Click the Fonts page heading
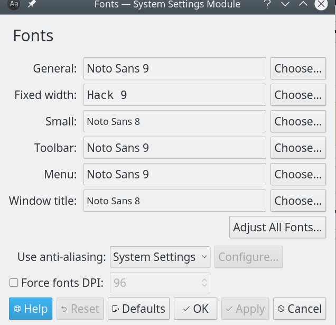Viewport: 336px width, 325px height. (33, 35)
